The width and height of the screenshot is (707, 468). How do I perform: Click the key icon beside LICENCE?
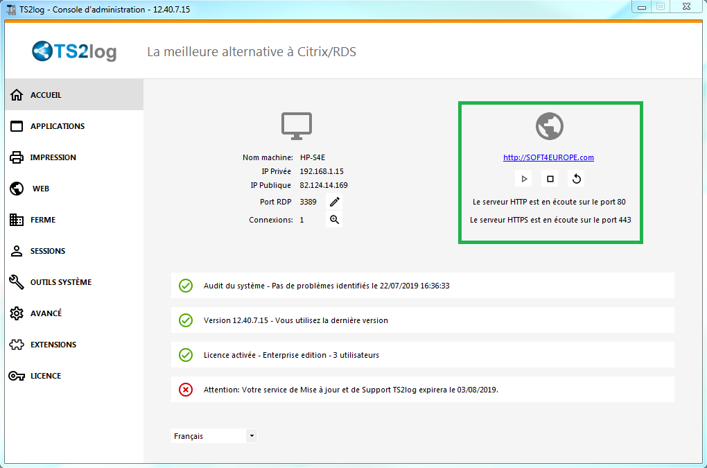coord(17,376)
